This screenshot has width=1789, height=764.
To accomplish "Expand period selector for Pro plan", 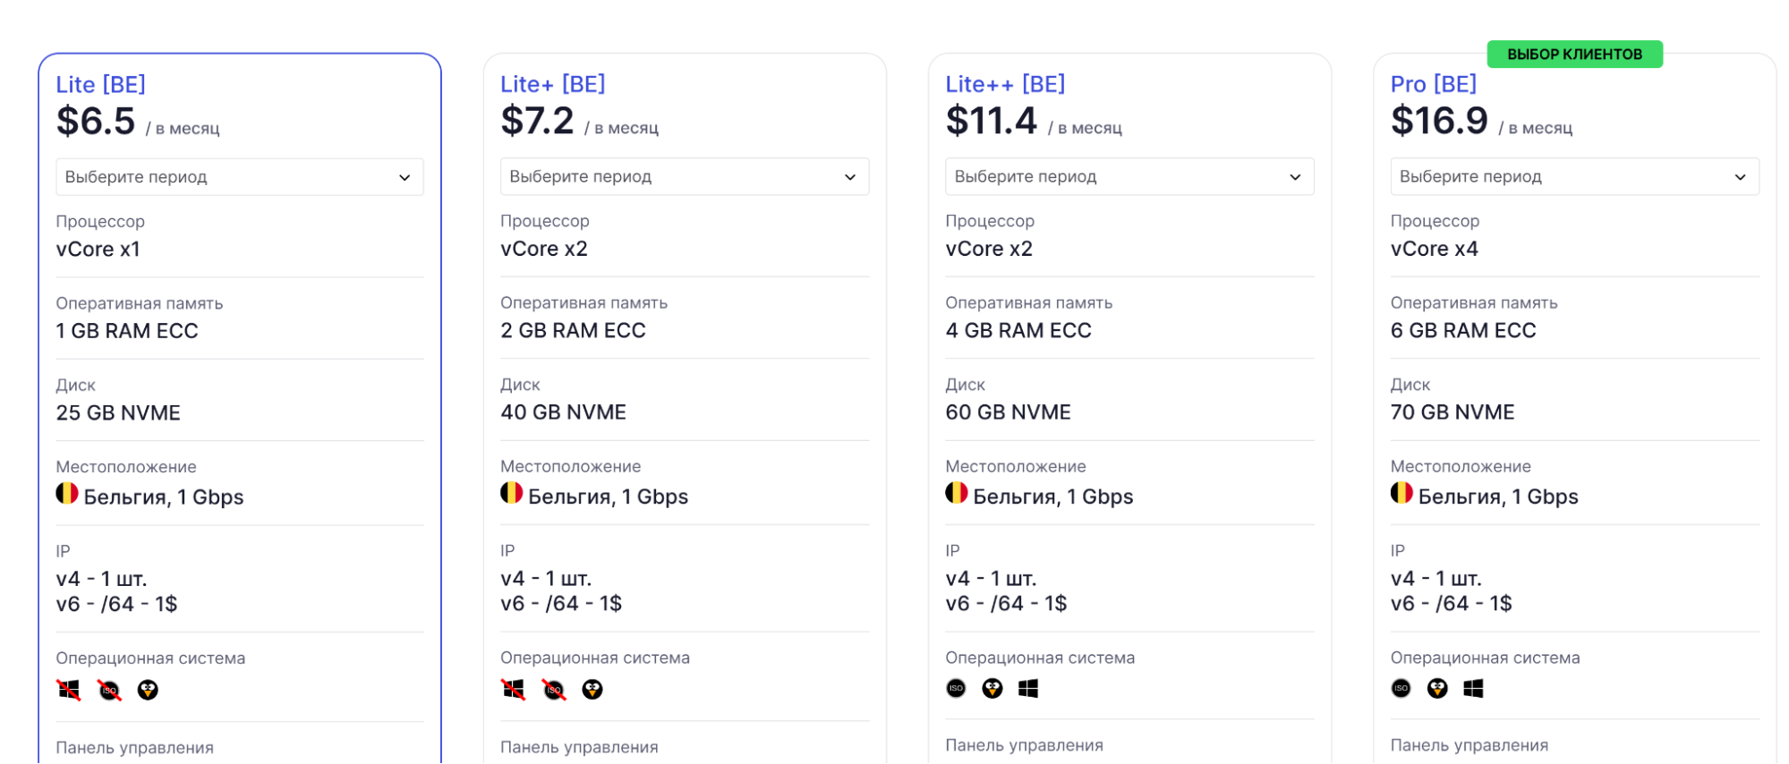I will tap(1573, 176).
